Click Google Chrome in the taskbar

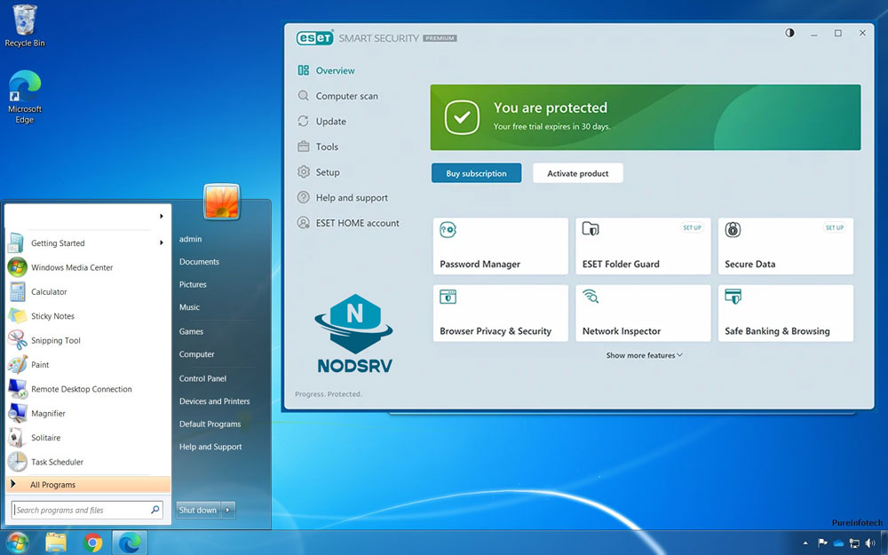tap(92, 542)
